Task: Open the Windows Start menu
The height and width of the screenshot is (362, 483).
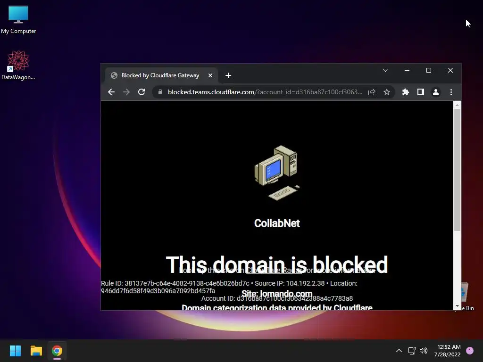Action: tap(15, 351)
